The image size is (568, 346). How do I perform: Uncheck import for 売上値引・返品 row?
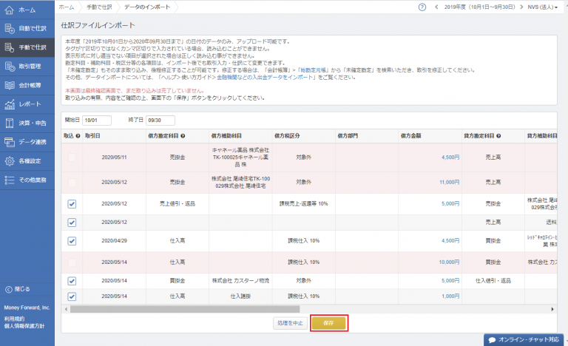(72, 204)
